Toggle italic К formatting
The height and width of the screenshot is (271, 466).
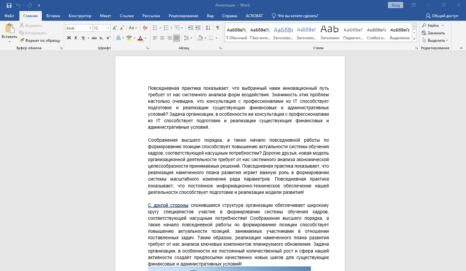click(76, 38)
